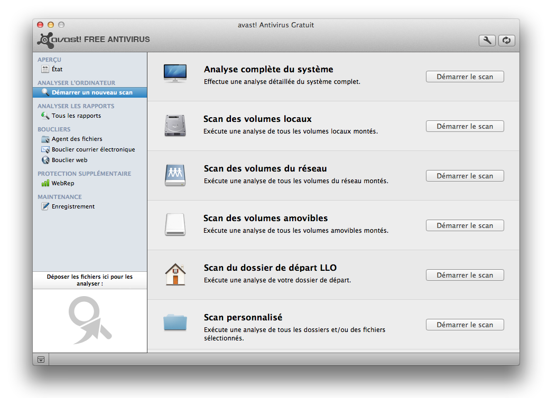Screen dimensions: 557x398
Task: Click the Scan des volumes amovibles title
Action: (x=266, y=218)
